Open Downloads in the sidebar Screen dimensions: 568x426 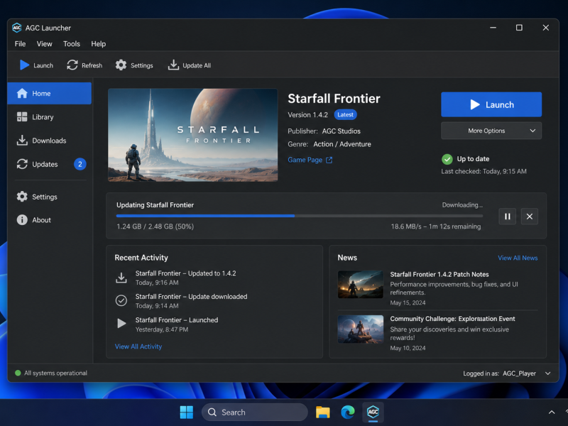[x=50, y=141]
